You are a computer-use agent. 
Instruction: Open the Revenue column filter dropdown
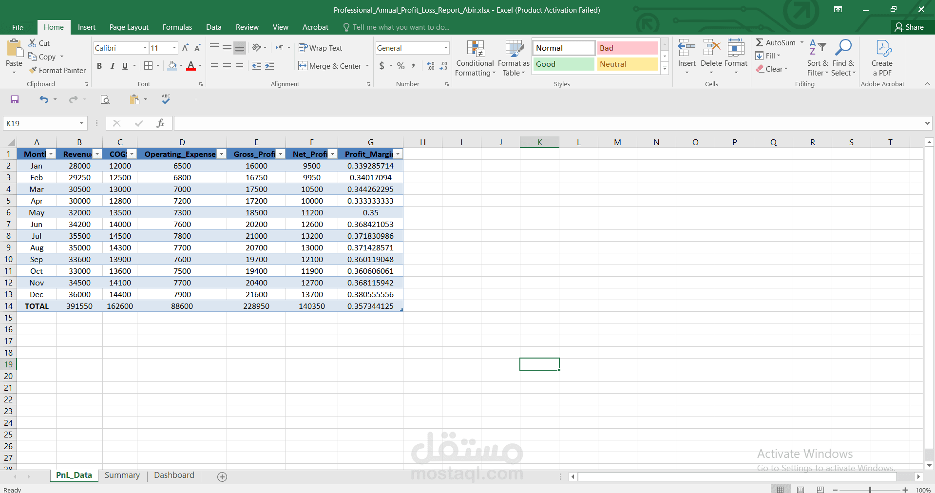click(97, 154)
